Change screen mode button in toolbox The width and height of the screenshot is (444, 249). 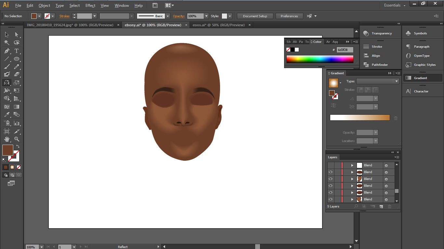click(11, 183)
